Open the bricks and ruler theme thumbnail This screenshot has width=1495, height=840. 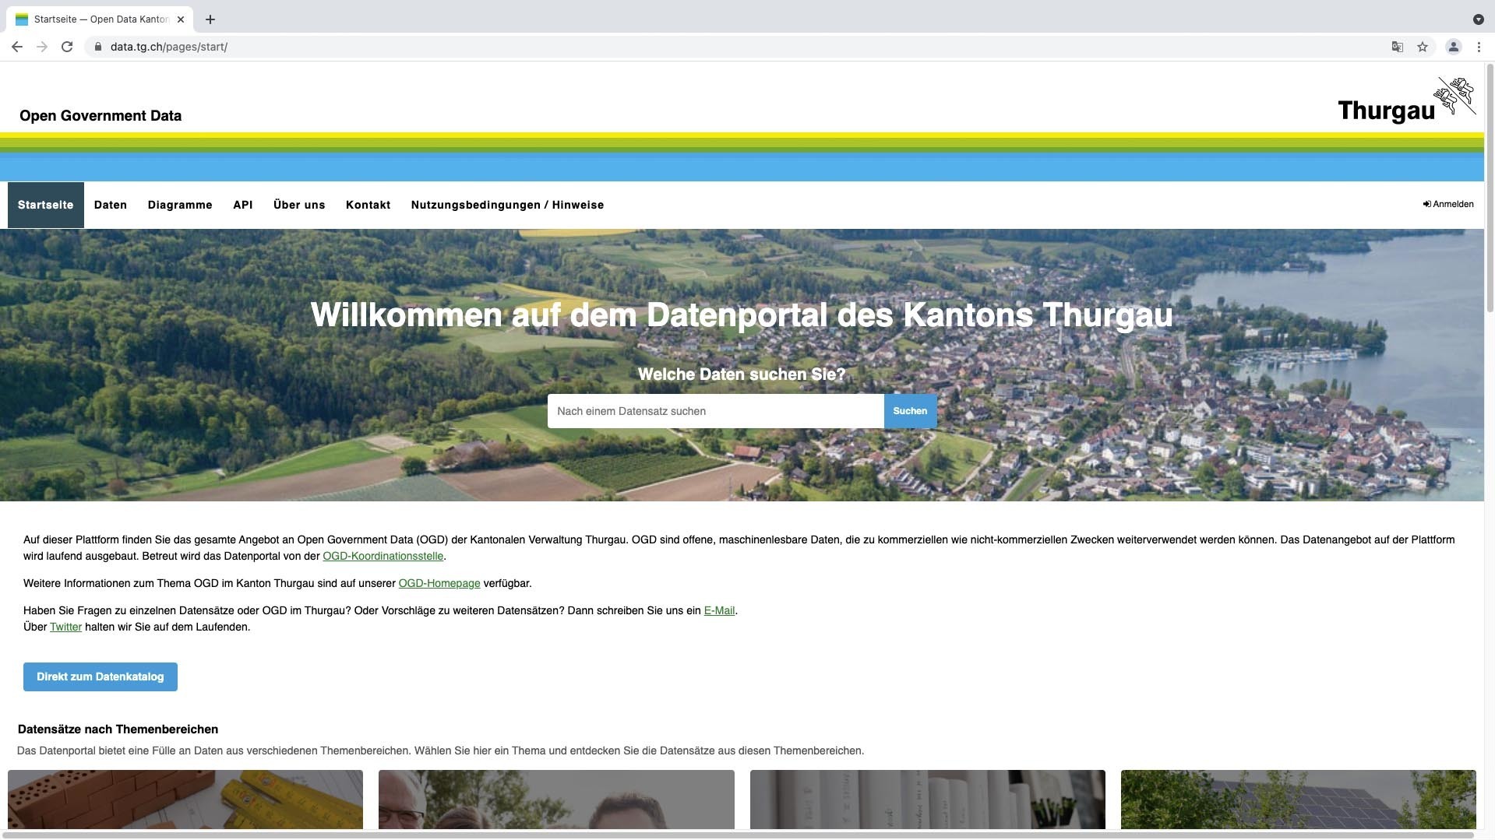(185, 800)
